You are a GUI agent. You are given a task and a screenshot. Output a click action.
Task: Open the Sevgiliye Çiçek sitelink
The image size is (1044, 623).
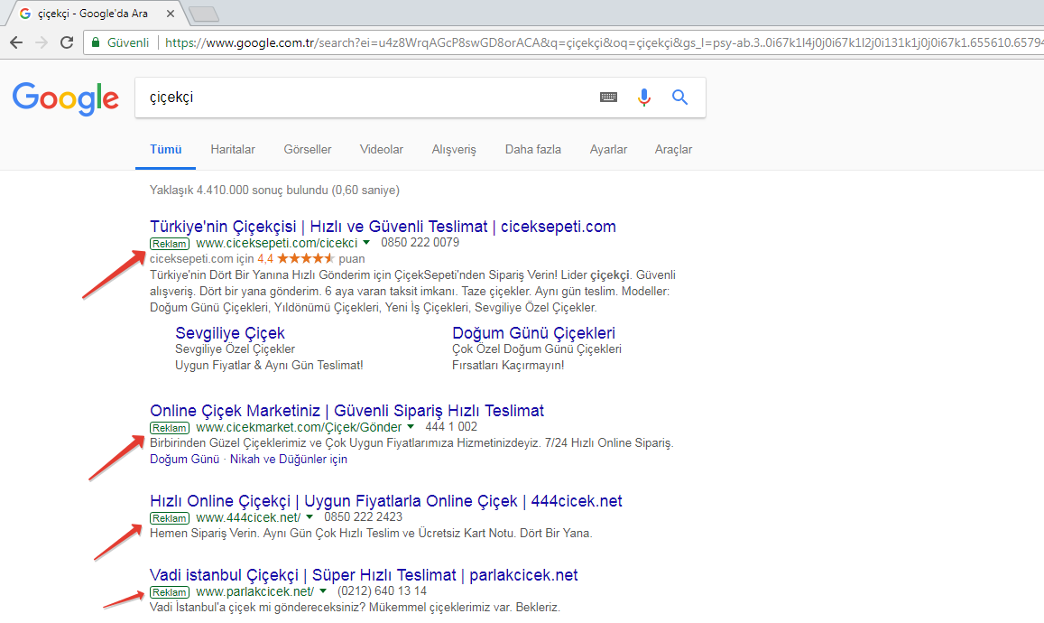[x=230, y=333]
